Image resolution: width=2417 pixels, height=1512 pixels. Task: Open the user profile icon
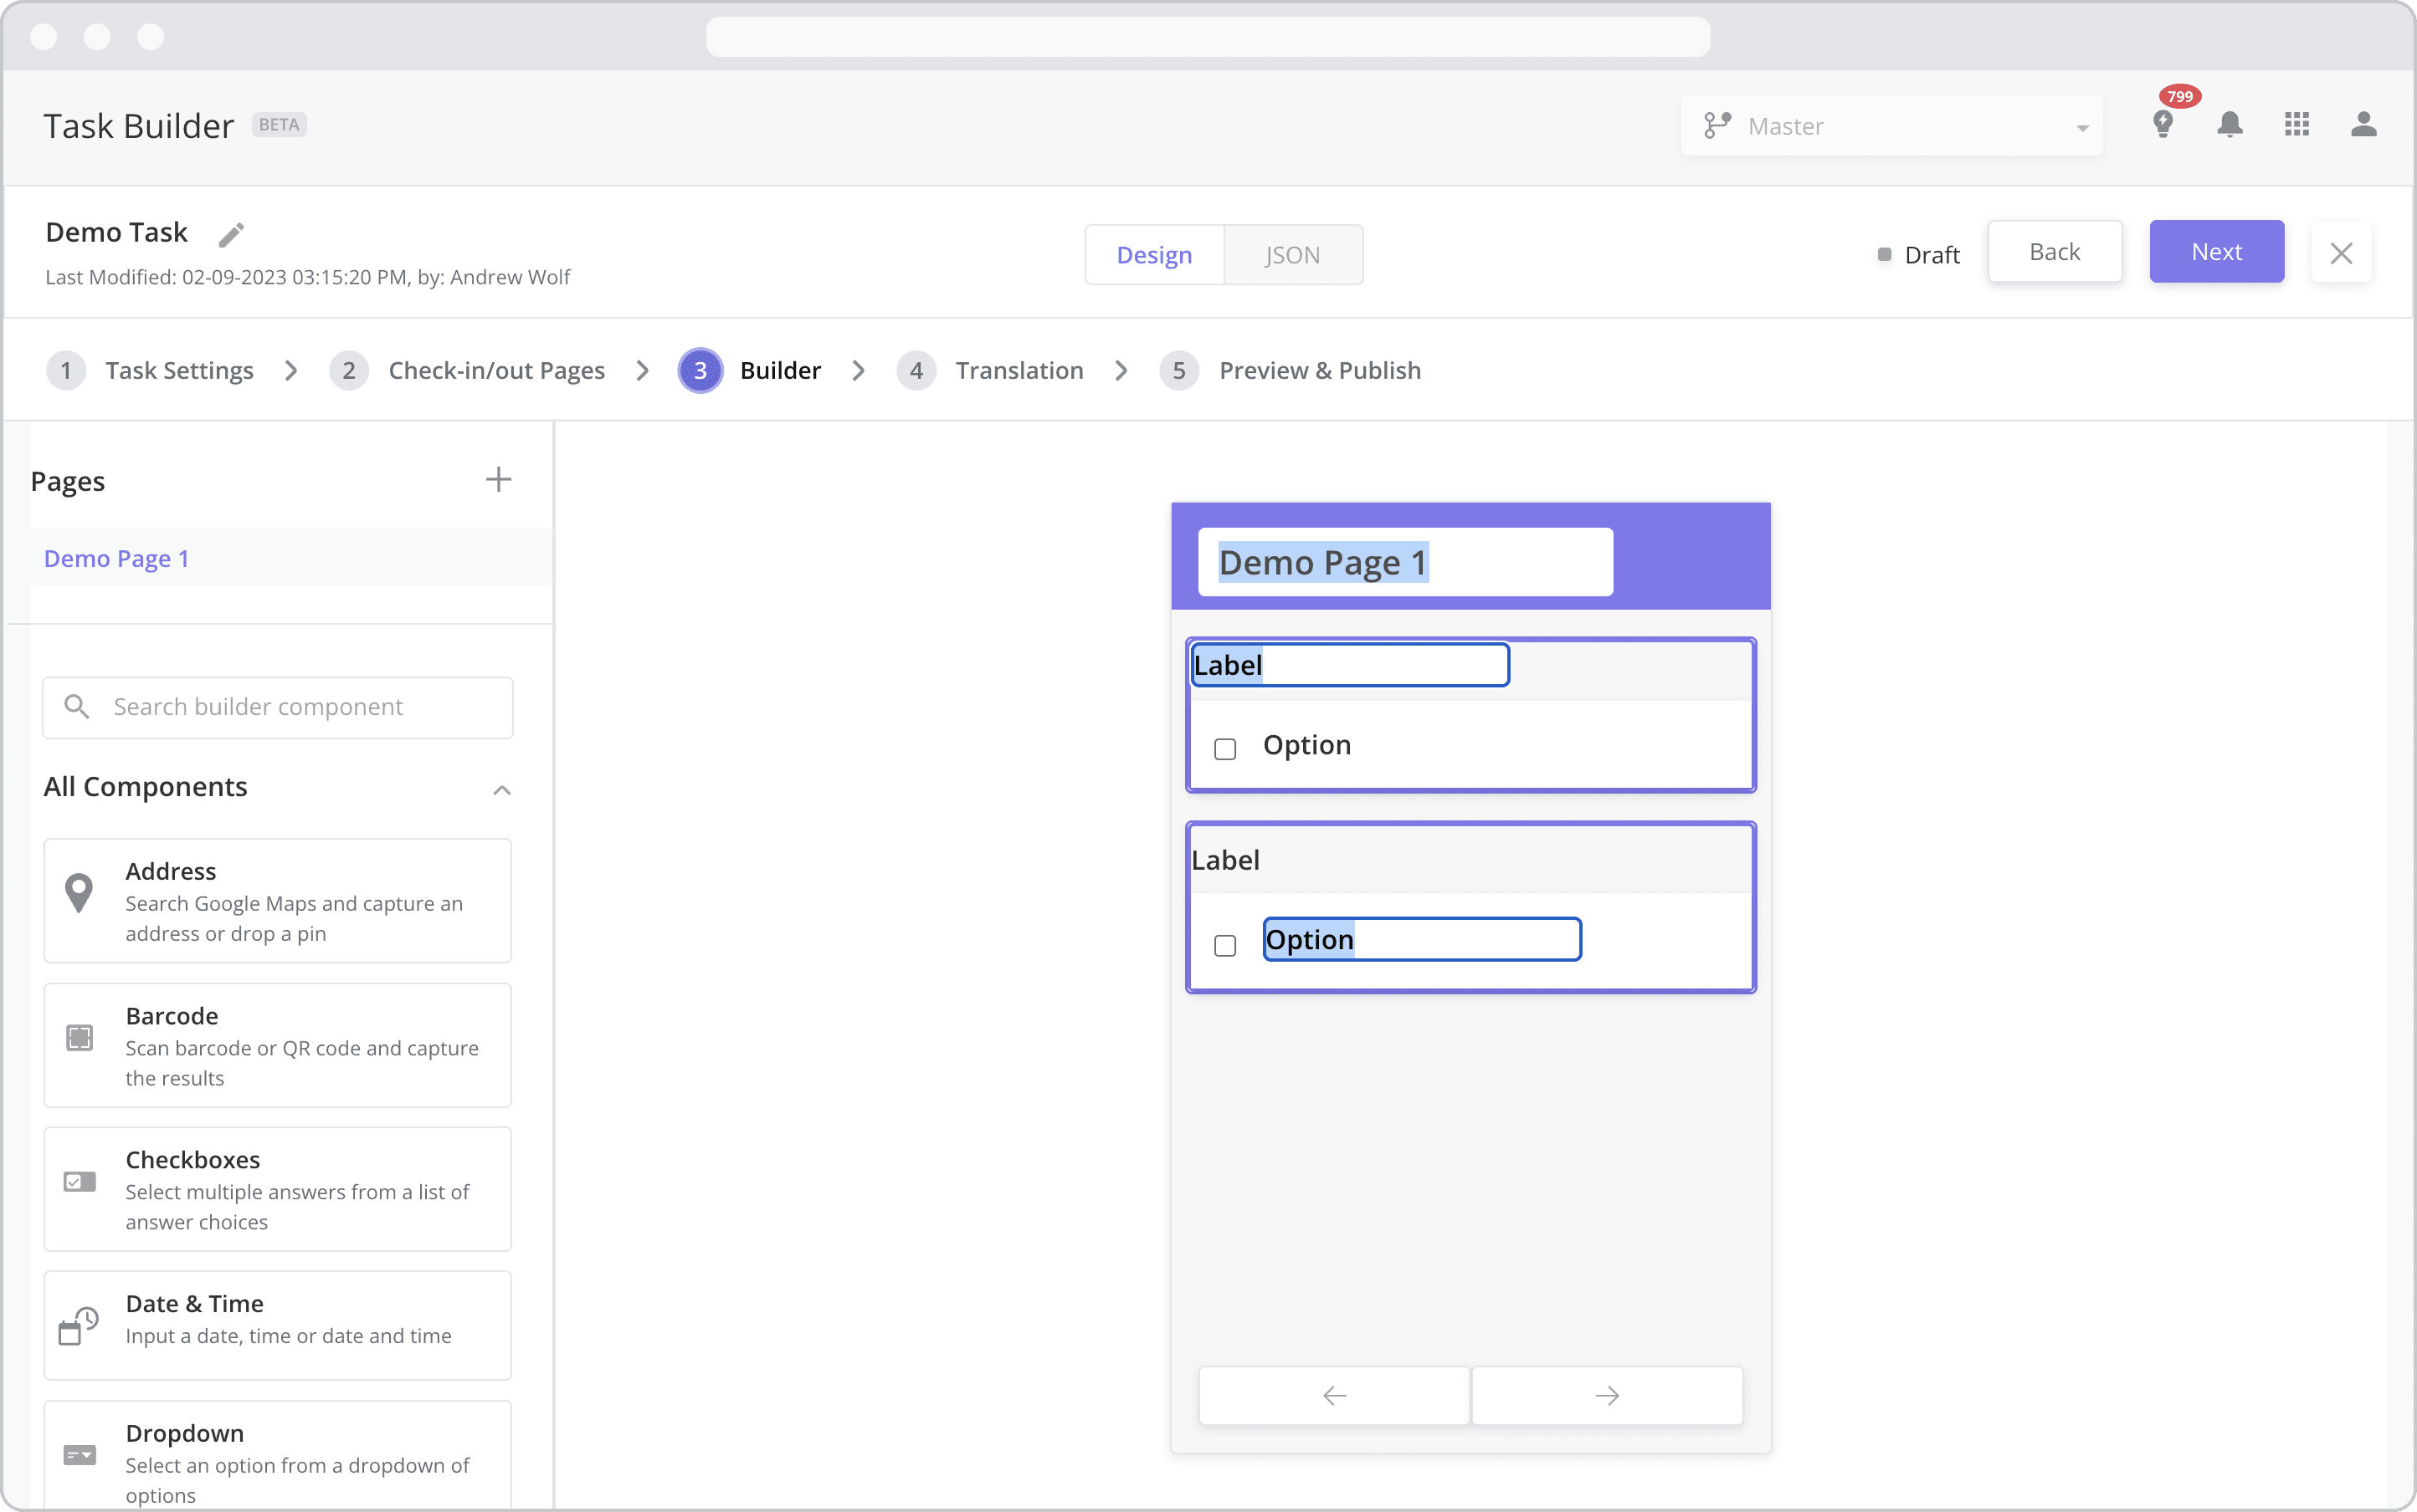coord(2364,125)
